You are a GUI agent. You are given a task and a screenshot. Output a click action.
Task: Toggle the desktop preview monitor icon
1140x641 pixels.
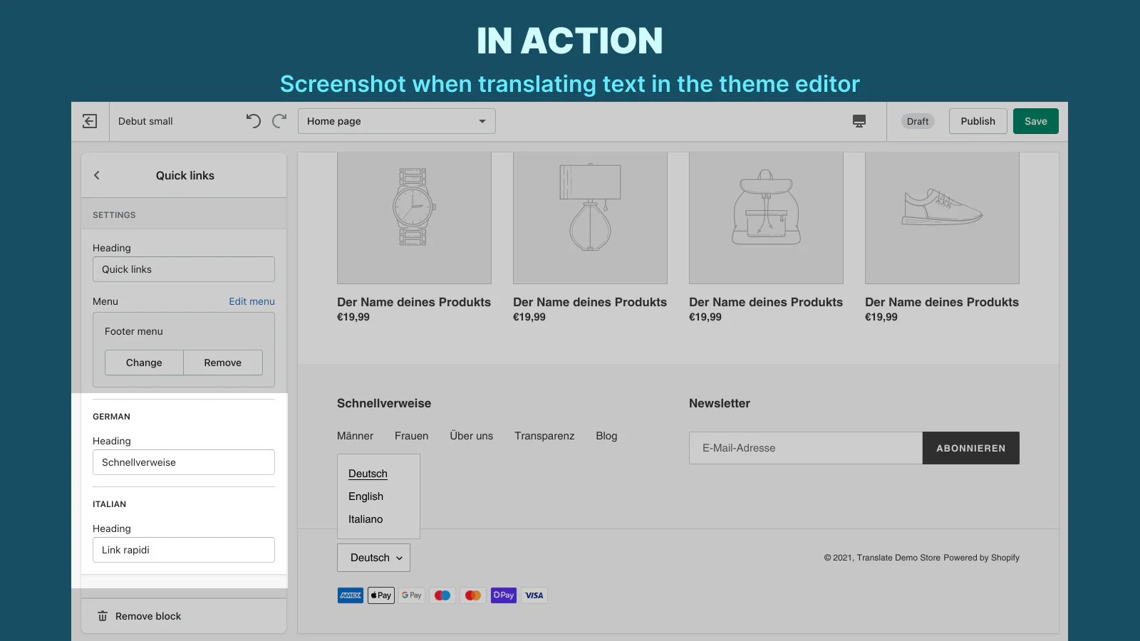[859, 121]
